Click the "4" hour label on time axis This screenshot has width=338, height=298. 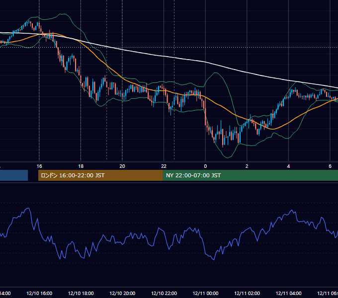tap(288, 166)
